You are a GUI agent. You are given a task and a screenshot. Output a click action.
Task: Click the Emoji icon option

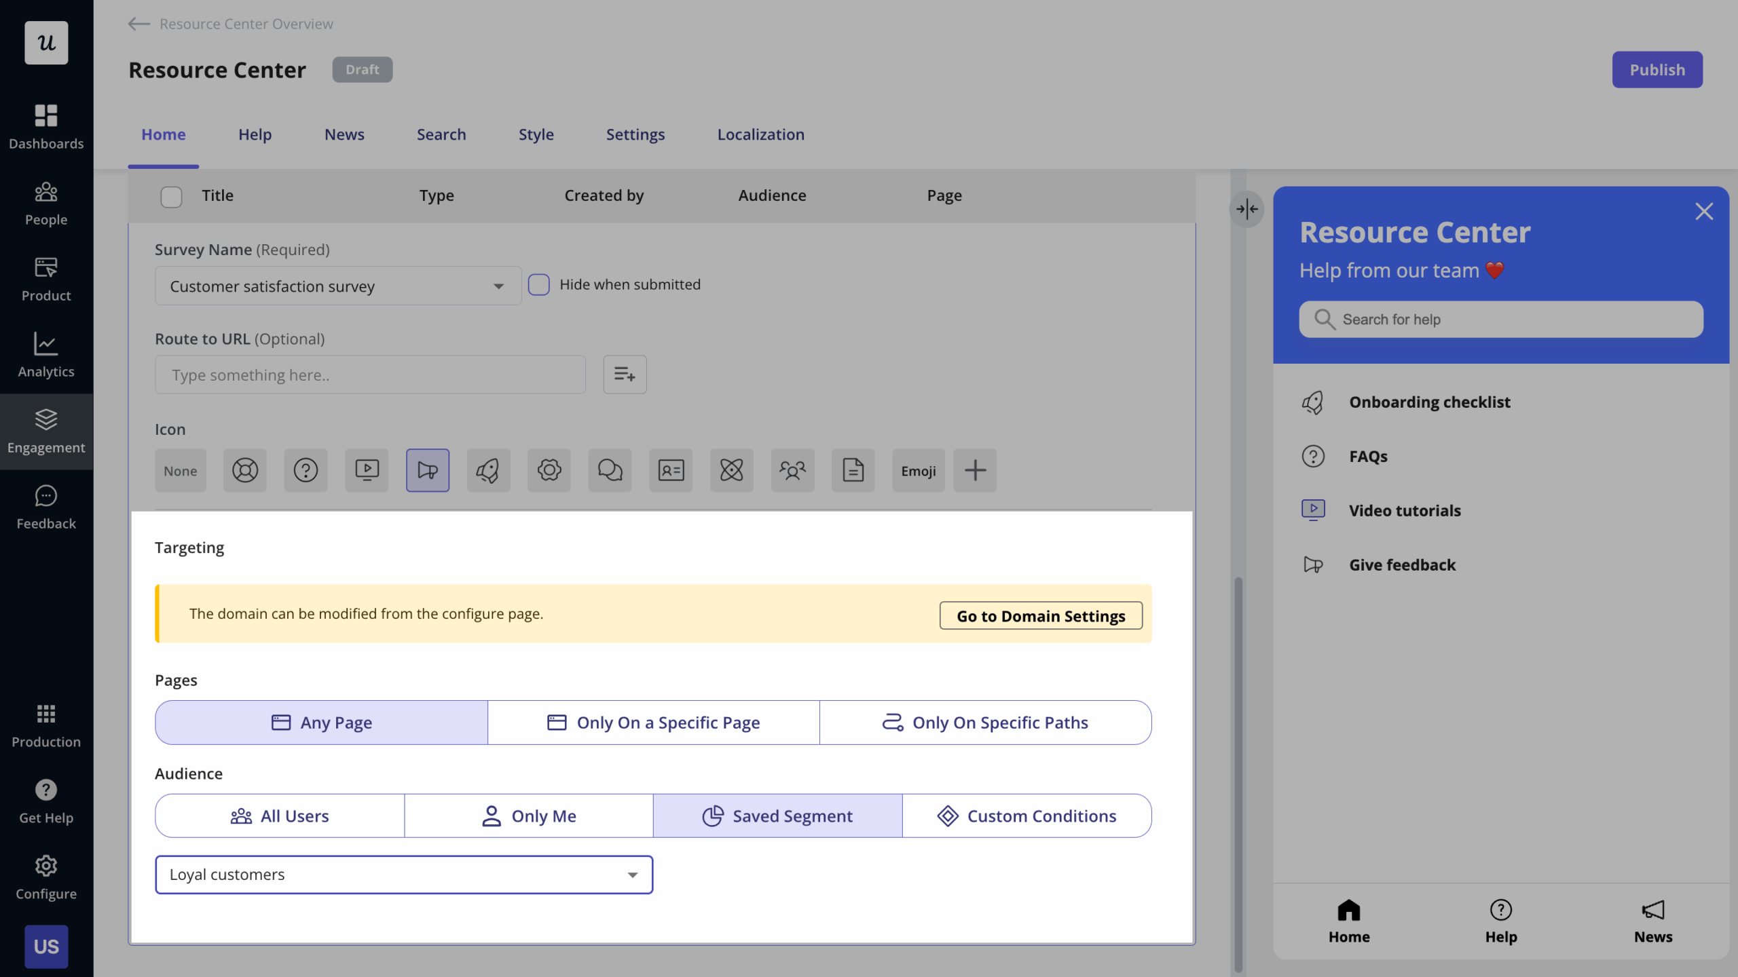(918, 470)
